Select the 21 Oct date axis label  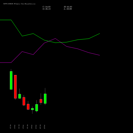pyautogui.click(x=36, y=127)
